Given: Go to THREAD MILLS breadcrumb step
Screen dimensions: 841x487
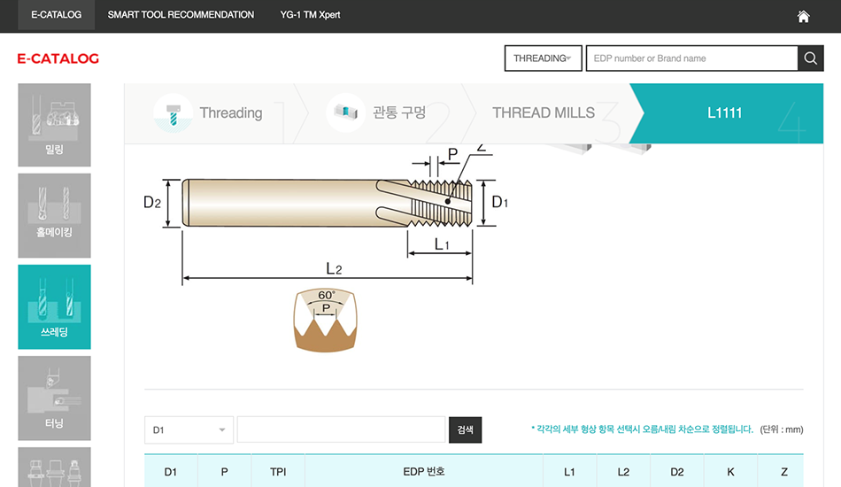Looking at the screenshot, I should tap(544, 112).
